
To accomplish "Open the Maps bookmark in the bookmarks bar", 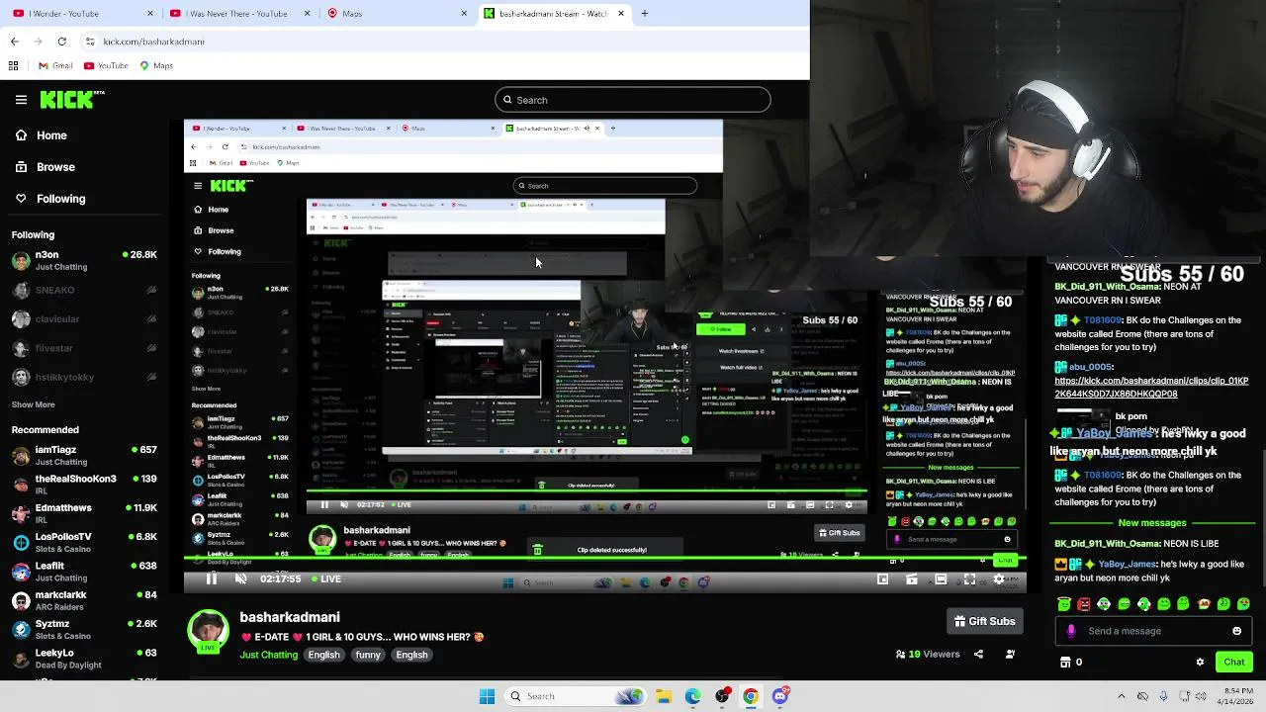I will (156, 65).
